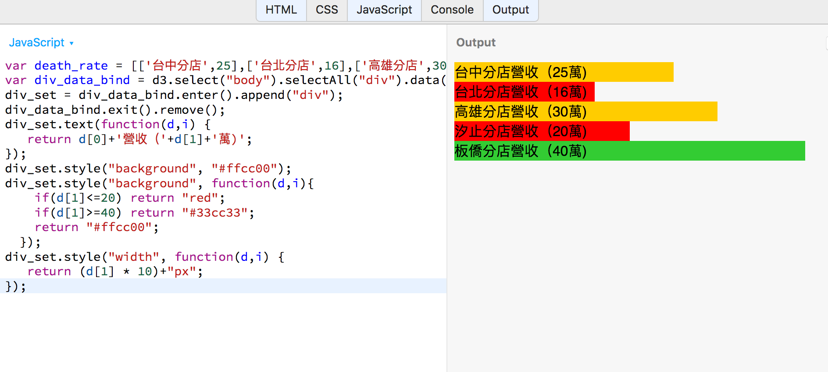Screen dimensions: 828x372
Task: Click the if(d[1]>=40) return "#33cc33" line
Action: pos(144,213)
